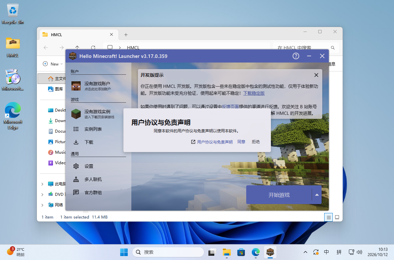Screen dimensions: 394x260
Task: Expand the version arrow beside 开始游戏
Action: (x=317, y=195)
